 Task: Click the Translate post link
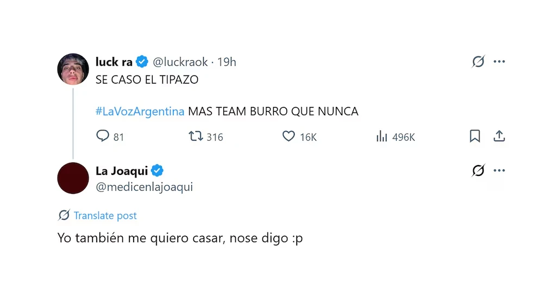(x=105, y=216)
